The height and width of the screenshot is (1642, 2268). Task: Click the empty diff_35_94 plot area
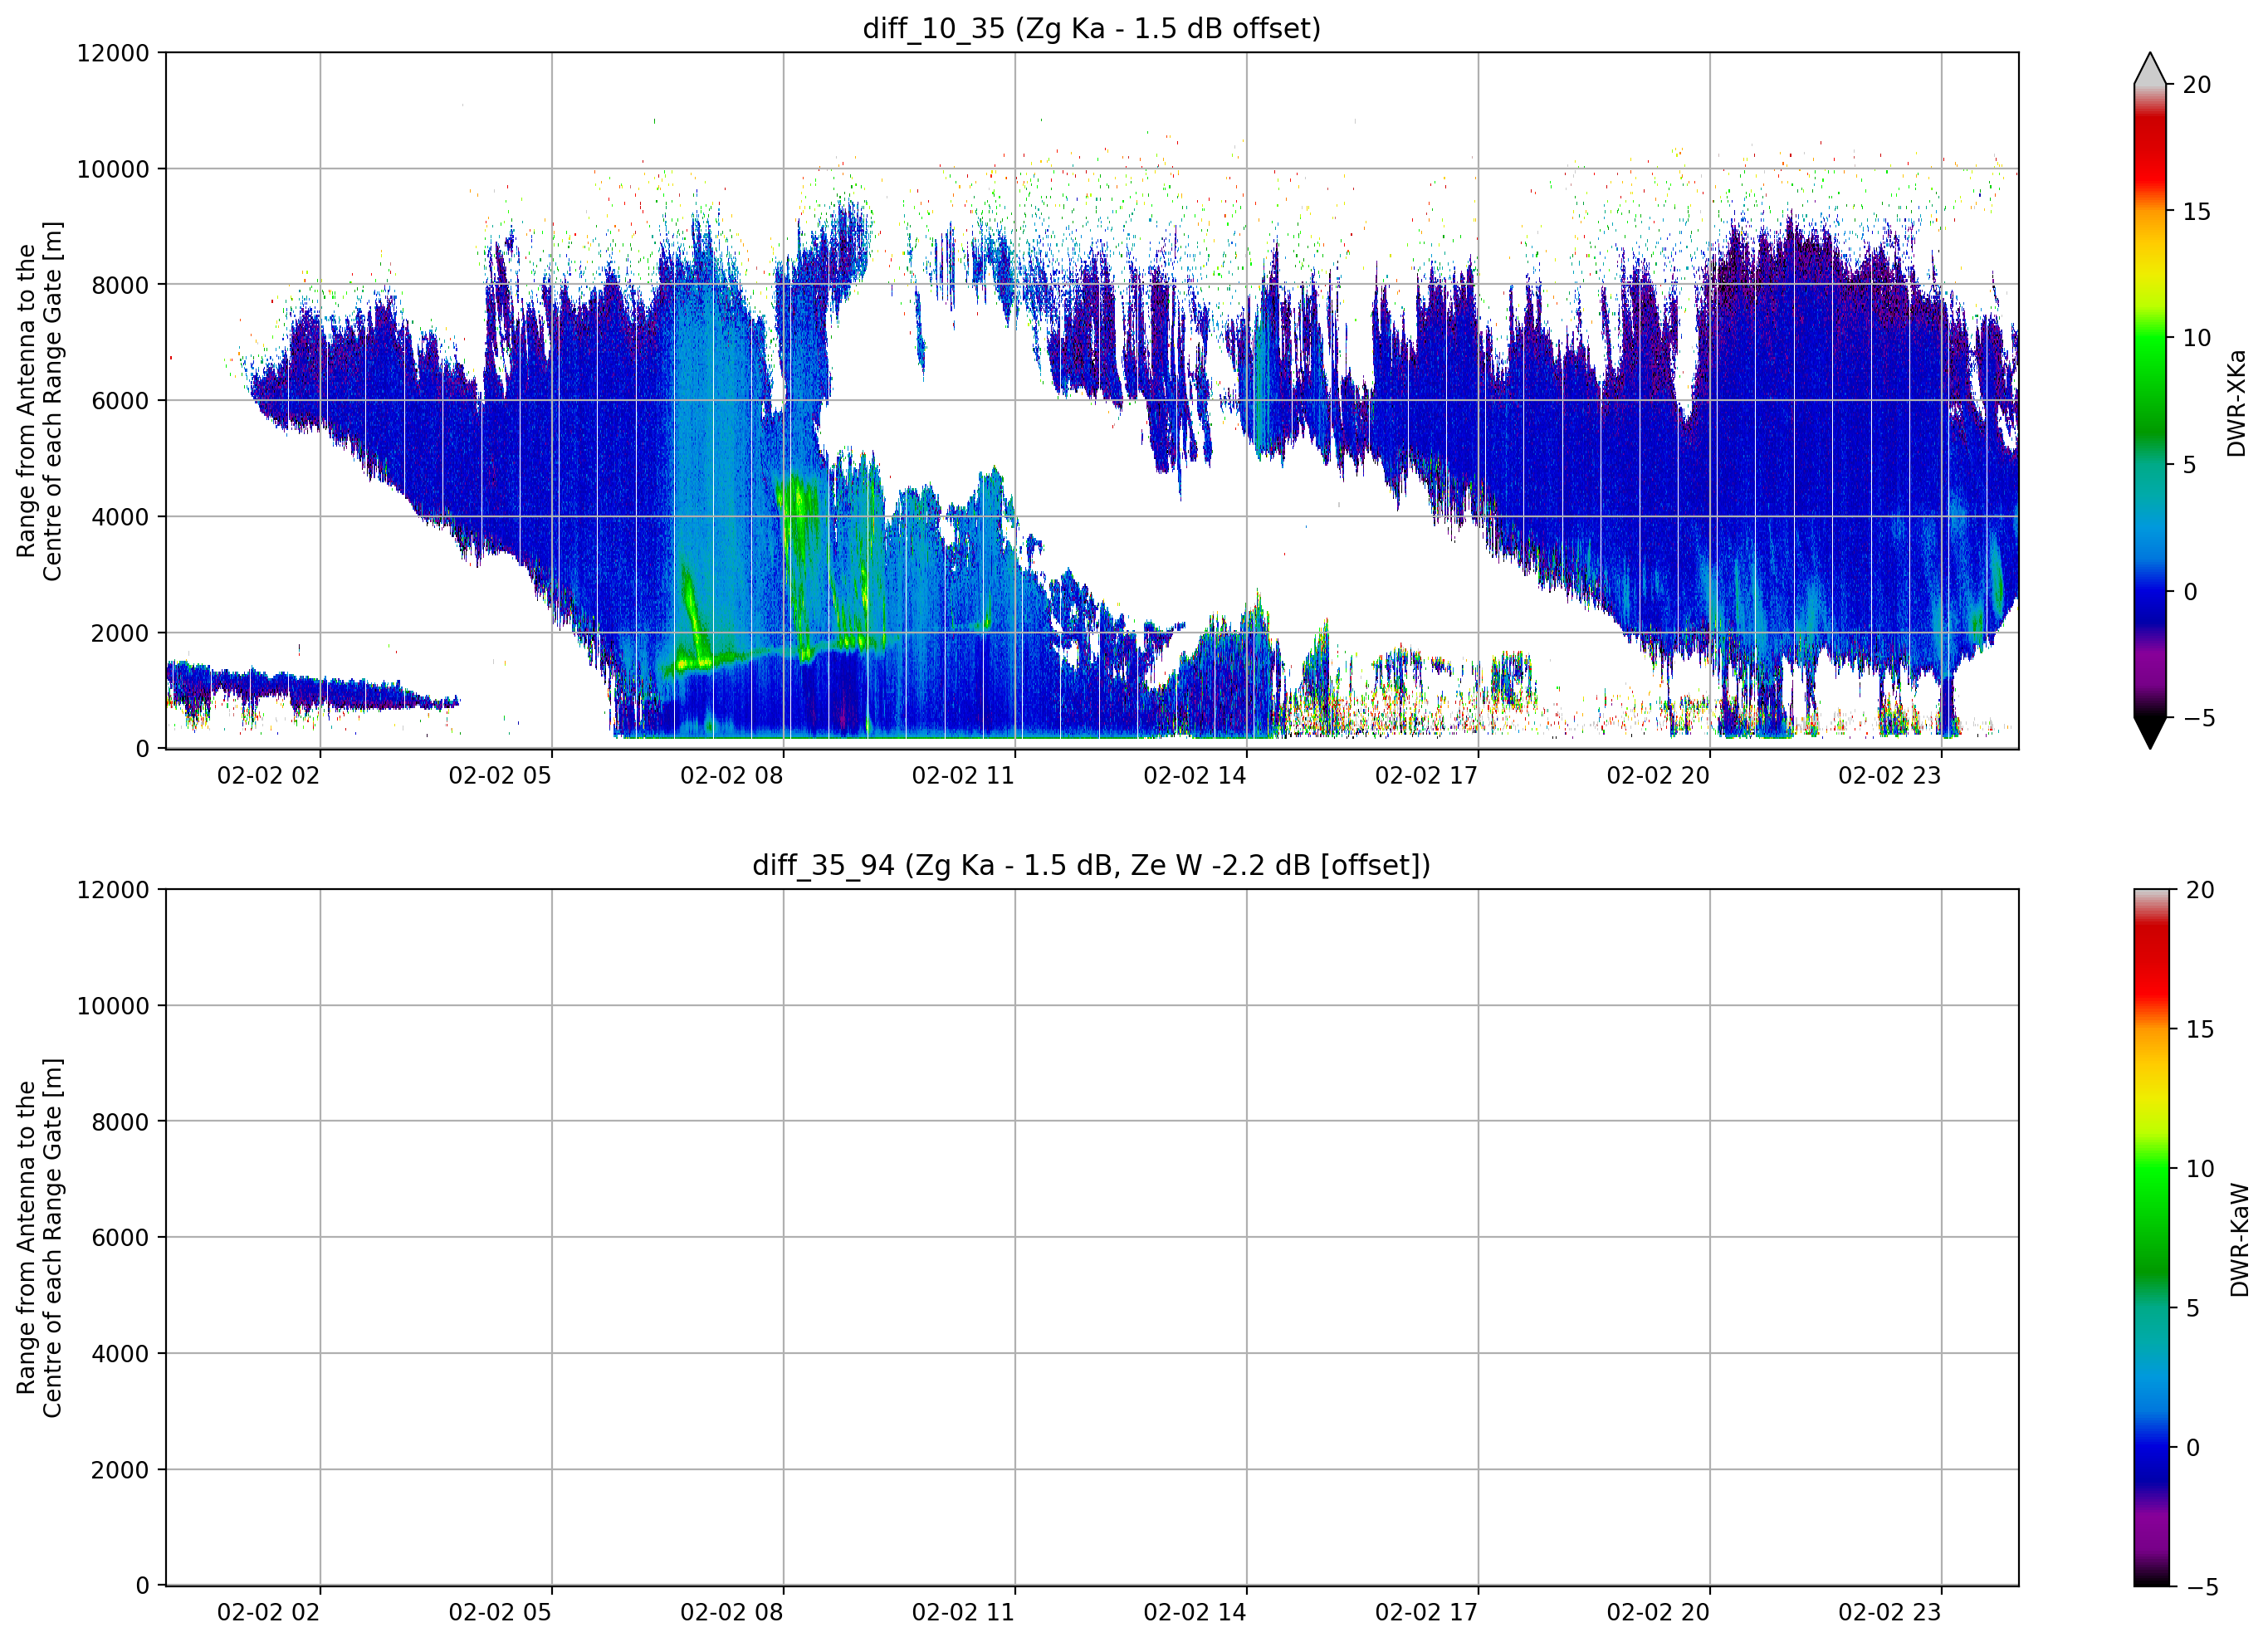(1092, 1237)
